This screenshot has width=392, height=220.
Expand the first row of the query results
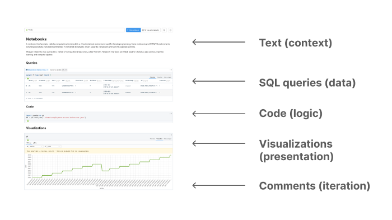point(26,86)
